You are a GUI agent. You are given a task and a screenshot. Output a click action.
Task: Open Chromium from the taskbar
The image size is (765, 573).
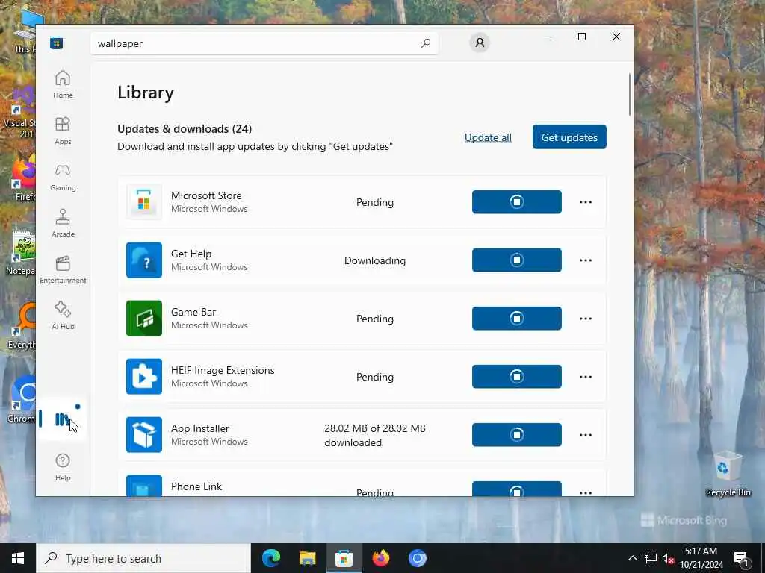coord(417,558)
